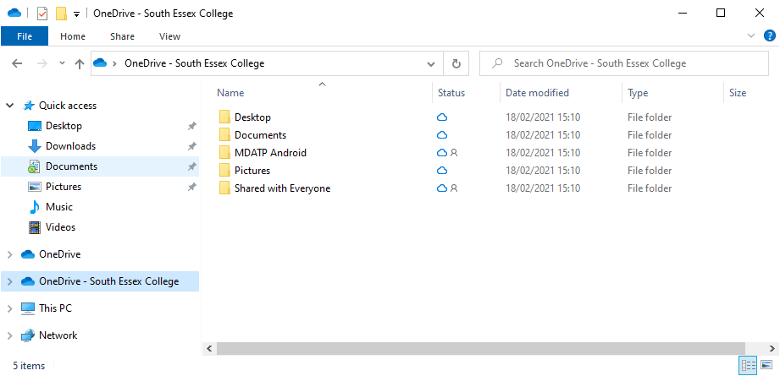Open Downloads under Quick access
The image size is (780, 376).
70,146
